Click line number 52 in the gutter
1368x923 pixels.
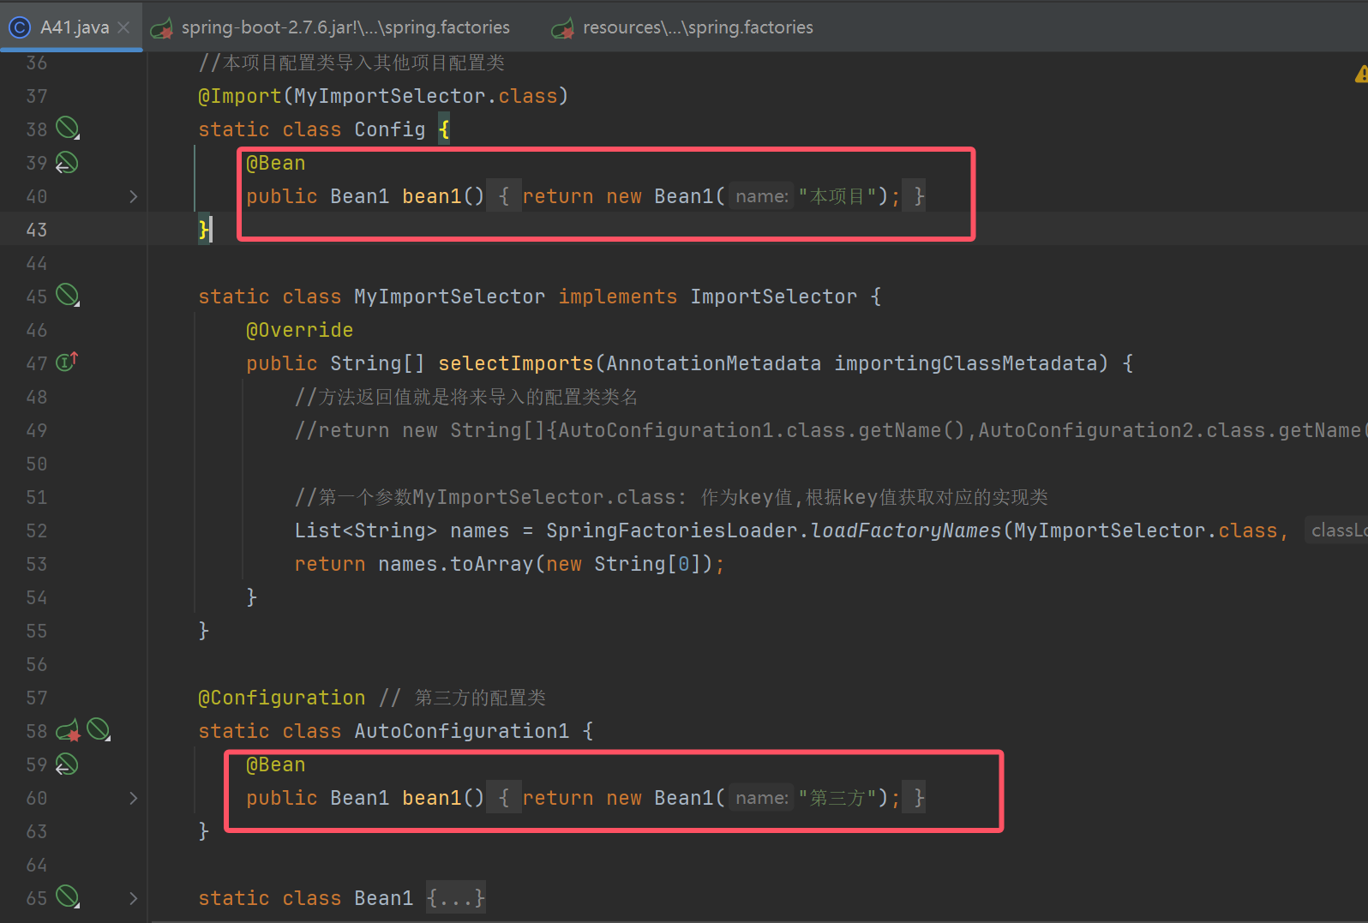(x=37, y=530)
